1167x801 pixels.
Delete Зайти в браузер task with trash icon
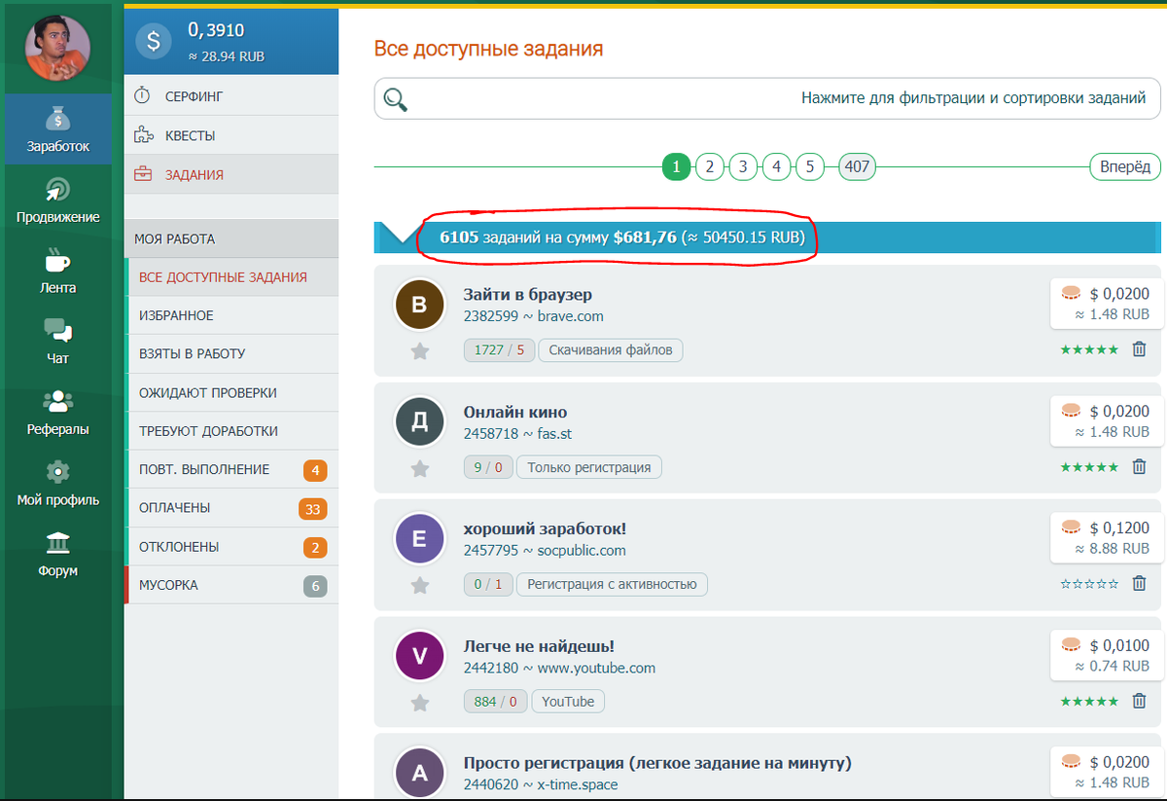point(1140,348)
